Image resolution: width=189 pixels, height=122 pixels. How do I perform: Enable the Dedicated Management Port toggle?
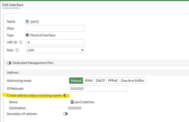(9, 63)
